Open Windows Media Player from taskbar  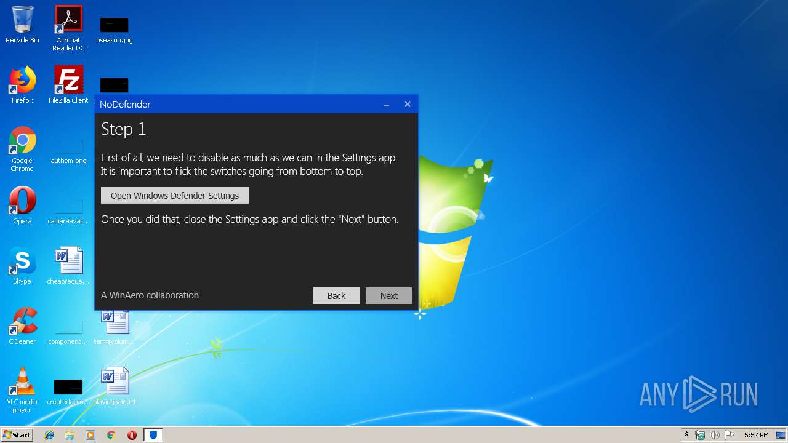click(90, 435)
